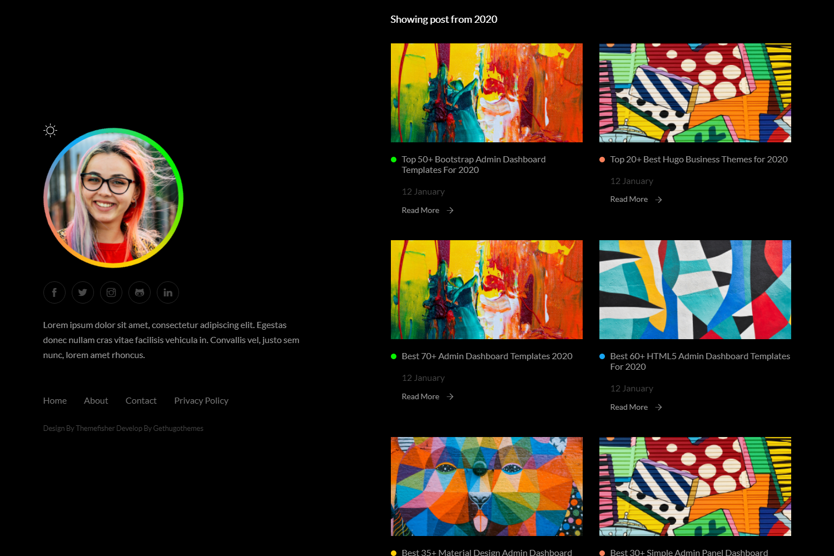The width and height of the screenshot is (834, 556).
Task: Open the Contact page link
Action: [141, 400]
